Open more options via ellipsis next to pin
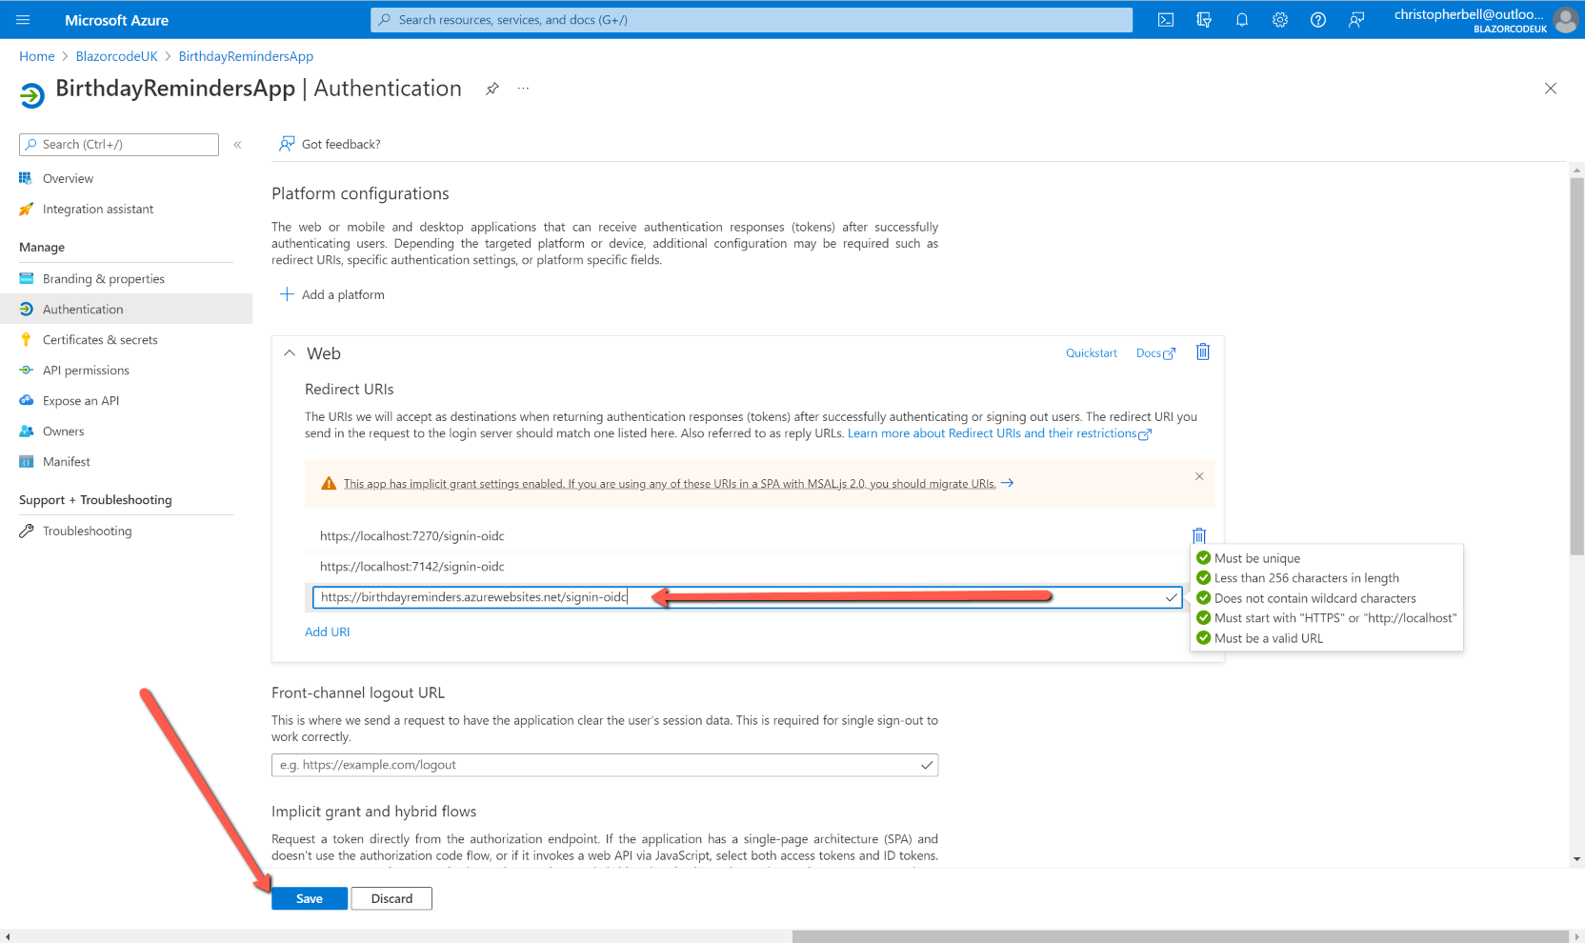 click(522, 89)
